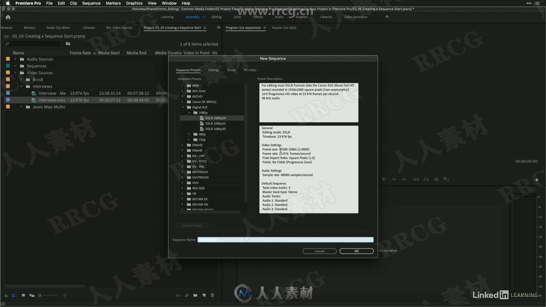Open the Graphics menu

[x=134, y=3]
